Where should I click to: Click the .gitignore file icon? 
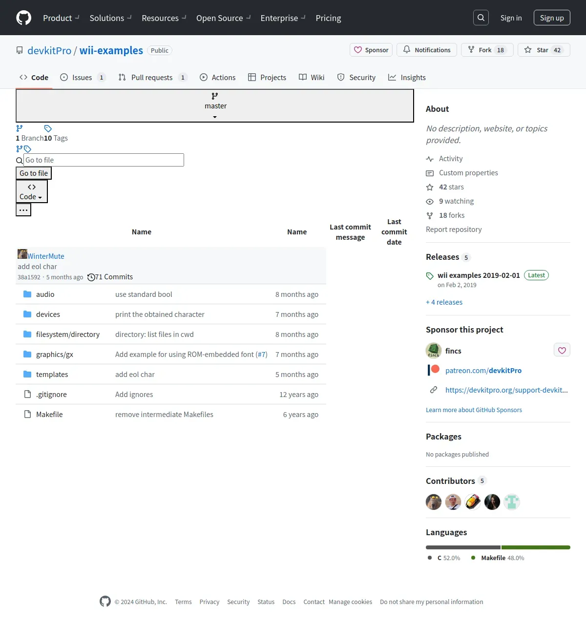tap(28, 394)
